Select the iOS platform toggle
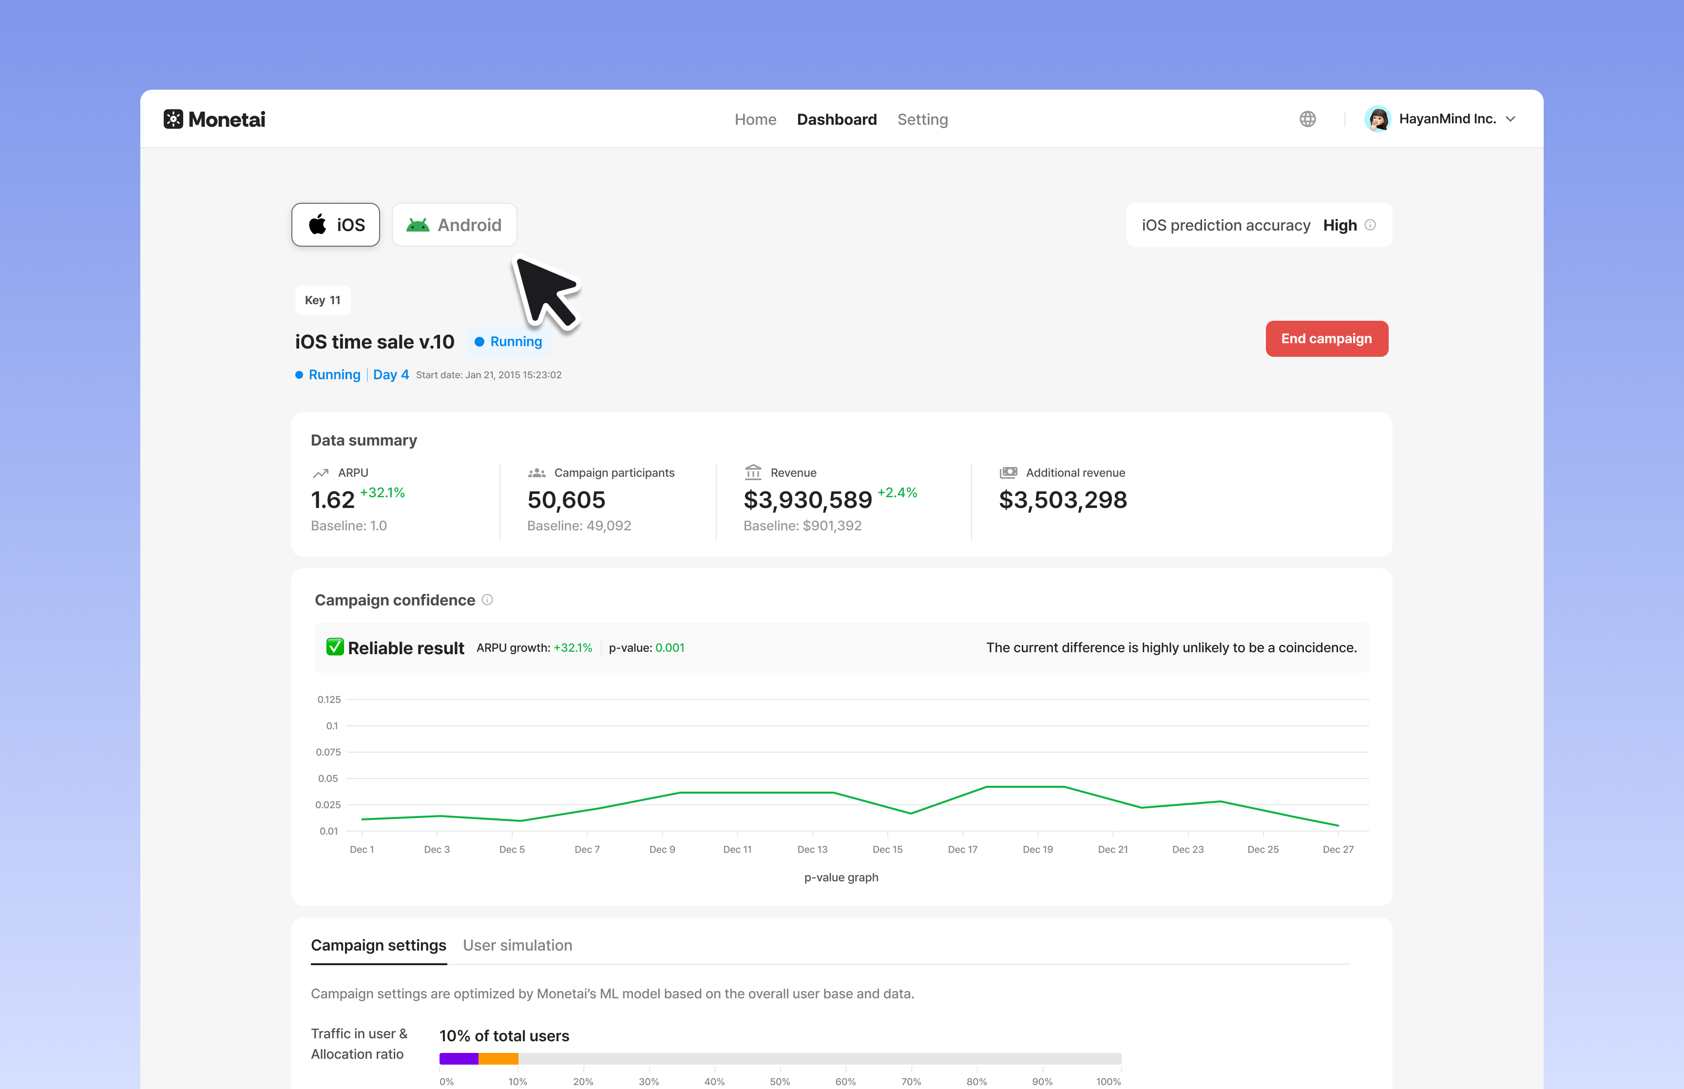Image resolution: width=1684 pixels, height=1089 pixels. [336, 224]
